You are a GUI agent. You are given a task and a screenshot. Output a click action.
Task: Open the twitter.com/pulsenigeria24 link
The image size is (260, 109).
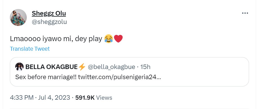(119, 77)
